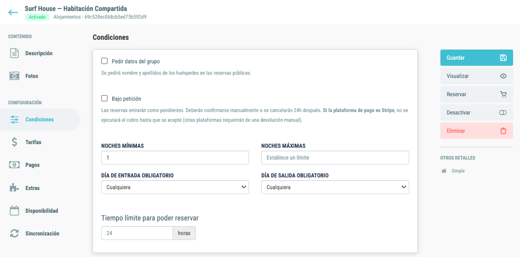Select the Condiciones sidebar item
520x257 pixels.
(40, 119)
